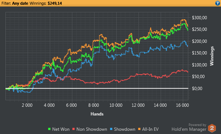
Task: Open the blue help question mark icon
Action: pyautogui.click(x=218, y=3)
